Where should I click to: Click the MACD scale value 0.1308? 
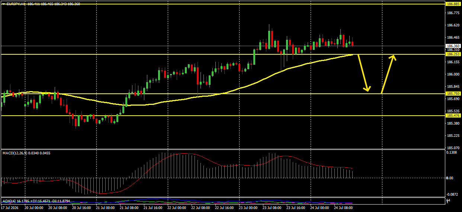pos(452,152)
